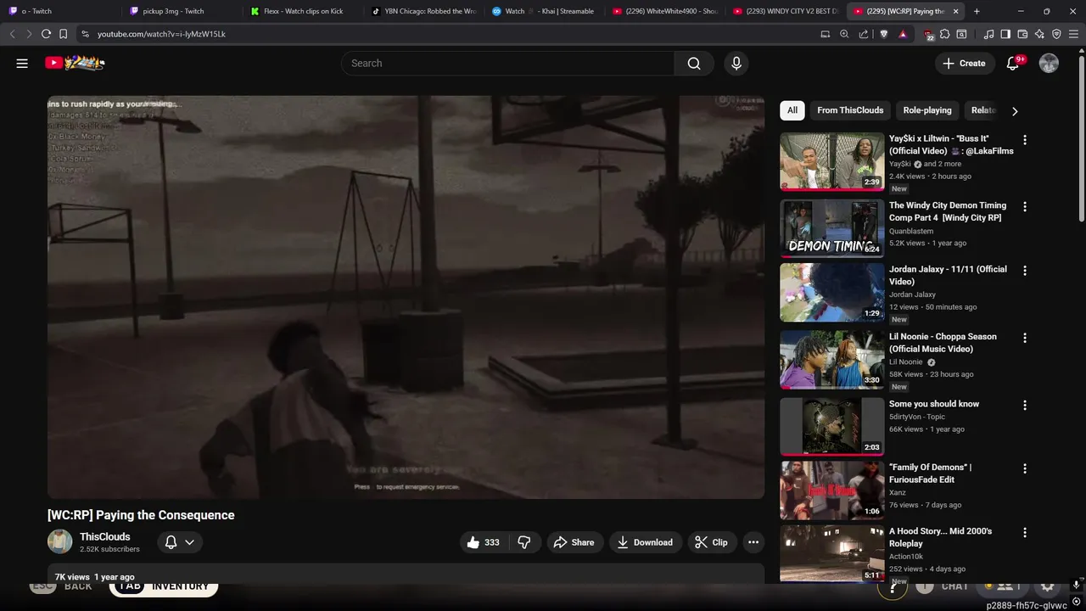Screen dimensions: 1086x611
Task: Open options for Jordan Jalaxy video
Action: coord(1025,271)
